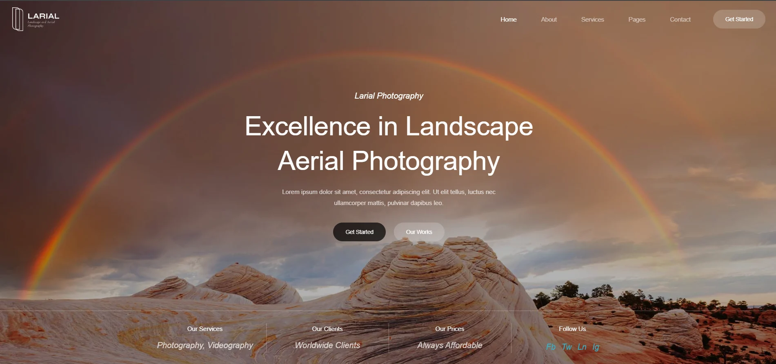Visit the Fb social link
This screenshot has height=364, width=776.
[551, 347]
